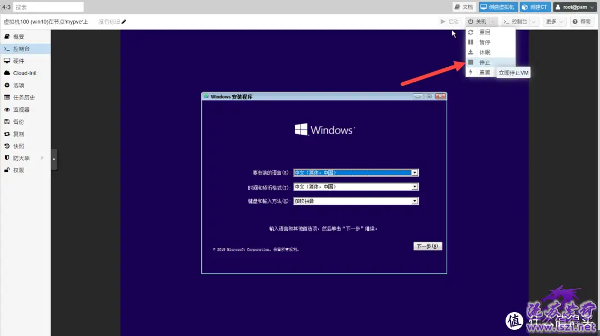This screenshot has width=600, height=336.
Task: Open the root@pam user menu
Action: point(575,7)
